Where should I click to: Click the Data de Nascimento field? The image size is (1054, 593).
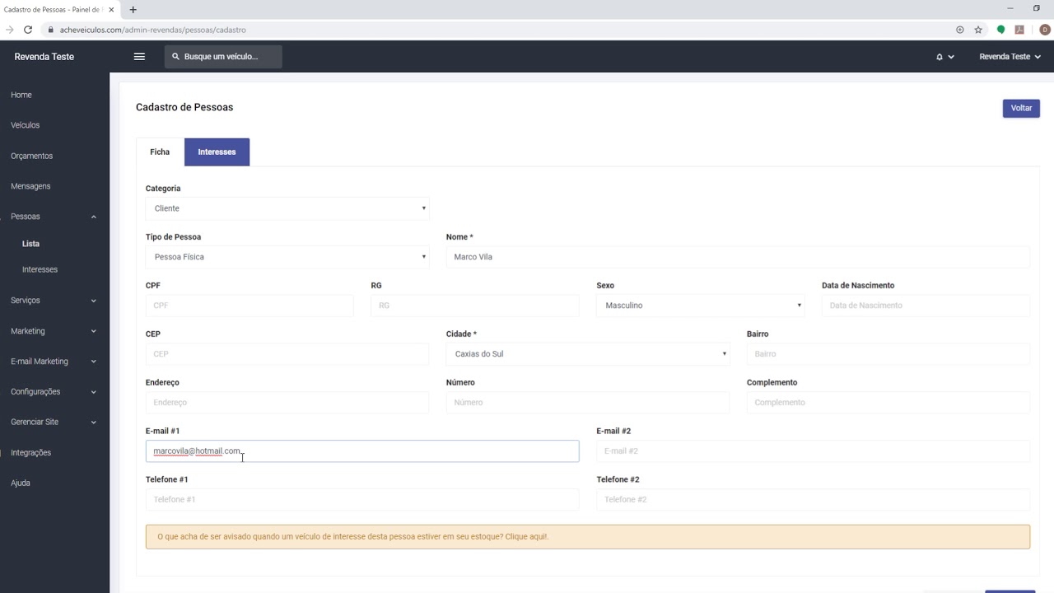click(926, 306)
